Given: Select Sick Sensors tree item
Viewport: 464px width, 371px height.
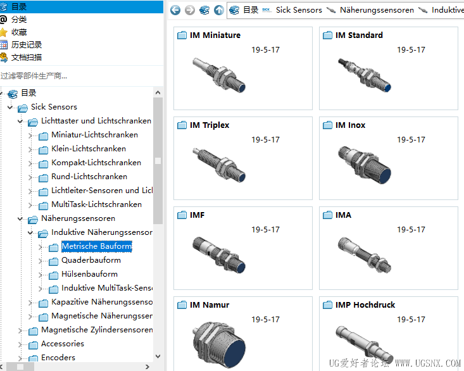Looking at the screenshot, I should point(54,107).
